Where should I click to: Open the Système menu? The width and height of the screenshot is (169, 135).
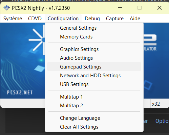(13, 19)
